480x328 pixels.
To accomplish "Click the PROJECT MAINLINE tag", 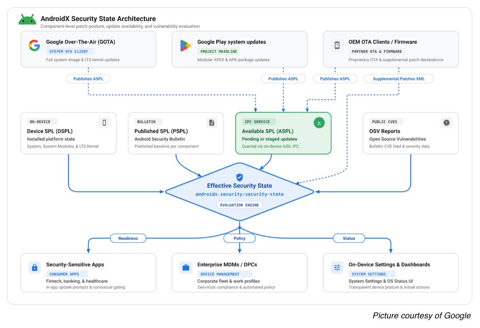I will [218, 51].
